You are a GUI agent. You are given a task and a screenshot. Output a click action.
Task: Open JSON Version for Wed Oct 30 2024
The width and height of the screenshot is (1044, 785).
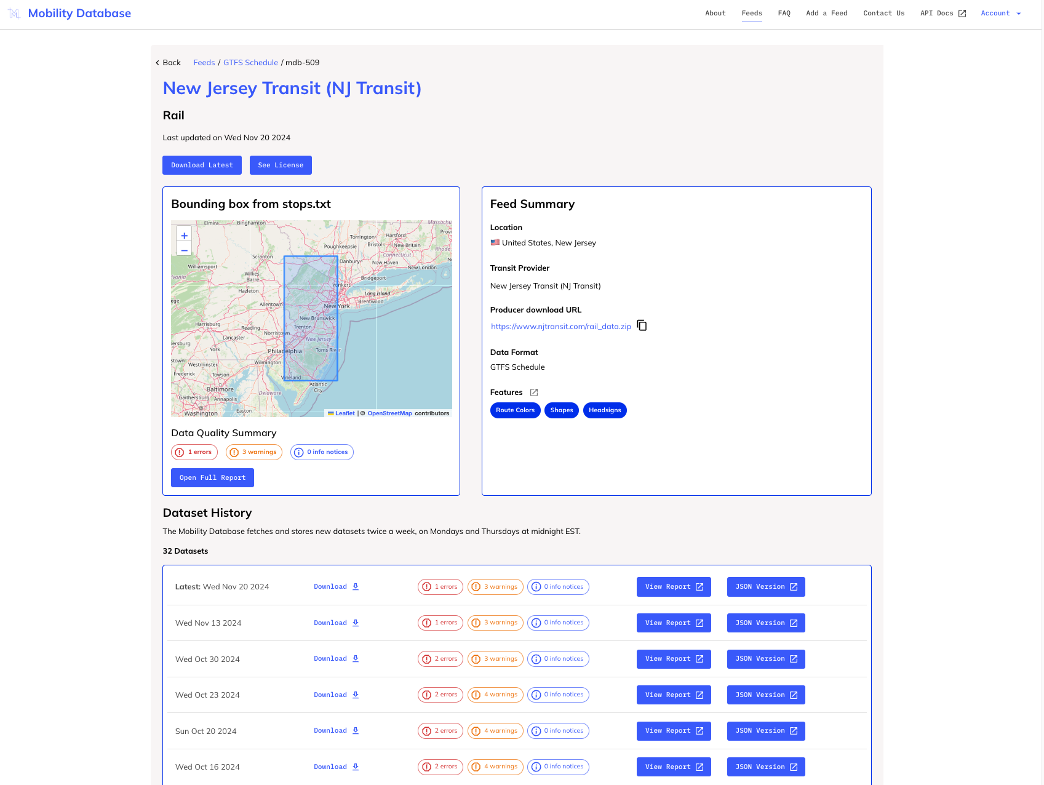[766, 659]
